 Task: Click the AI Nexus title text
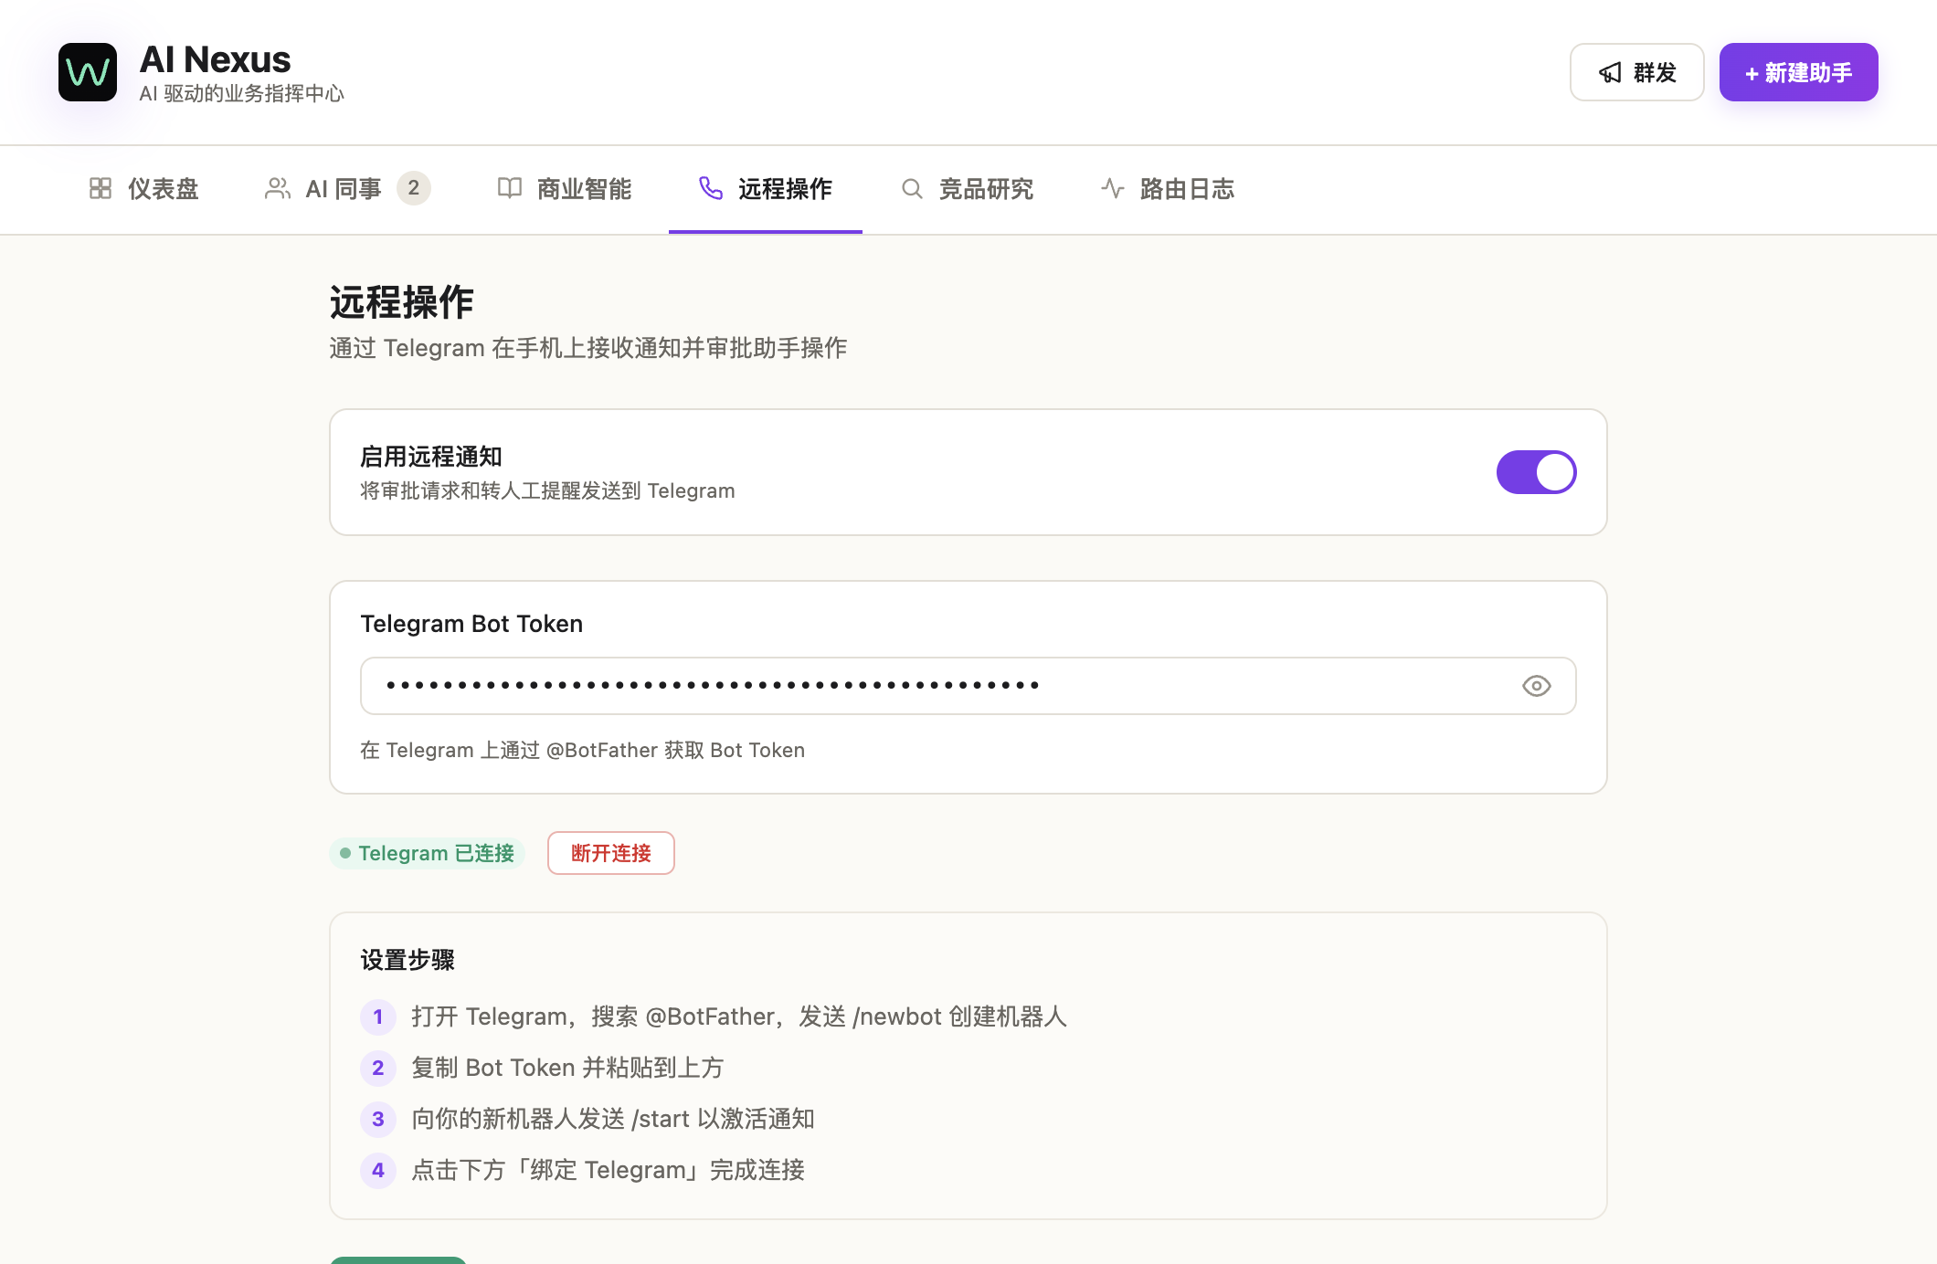point(215,59)
